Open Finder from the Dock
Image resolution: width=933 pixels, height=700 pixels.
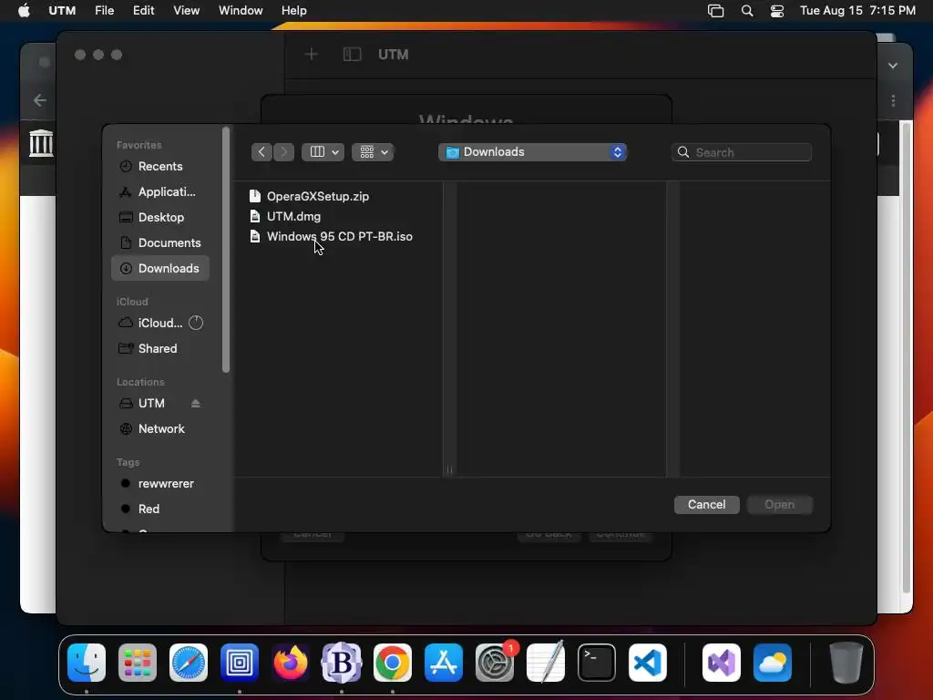pyautogui.click(x=87, y=663)
